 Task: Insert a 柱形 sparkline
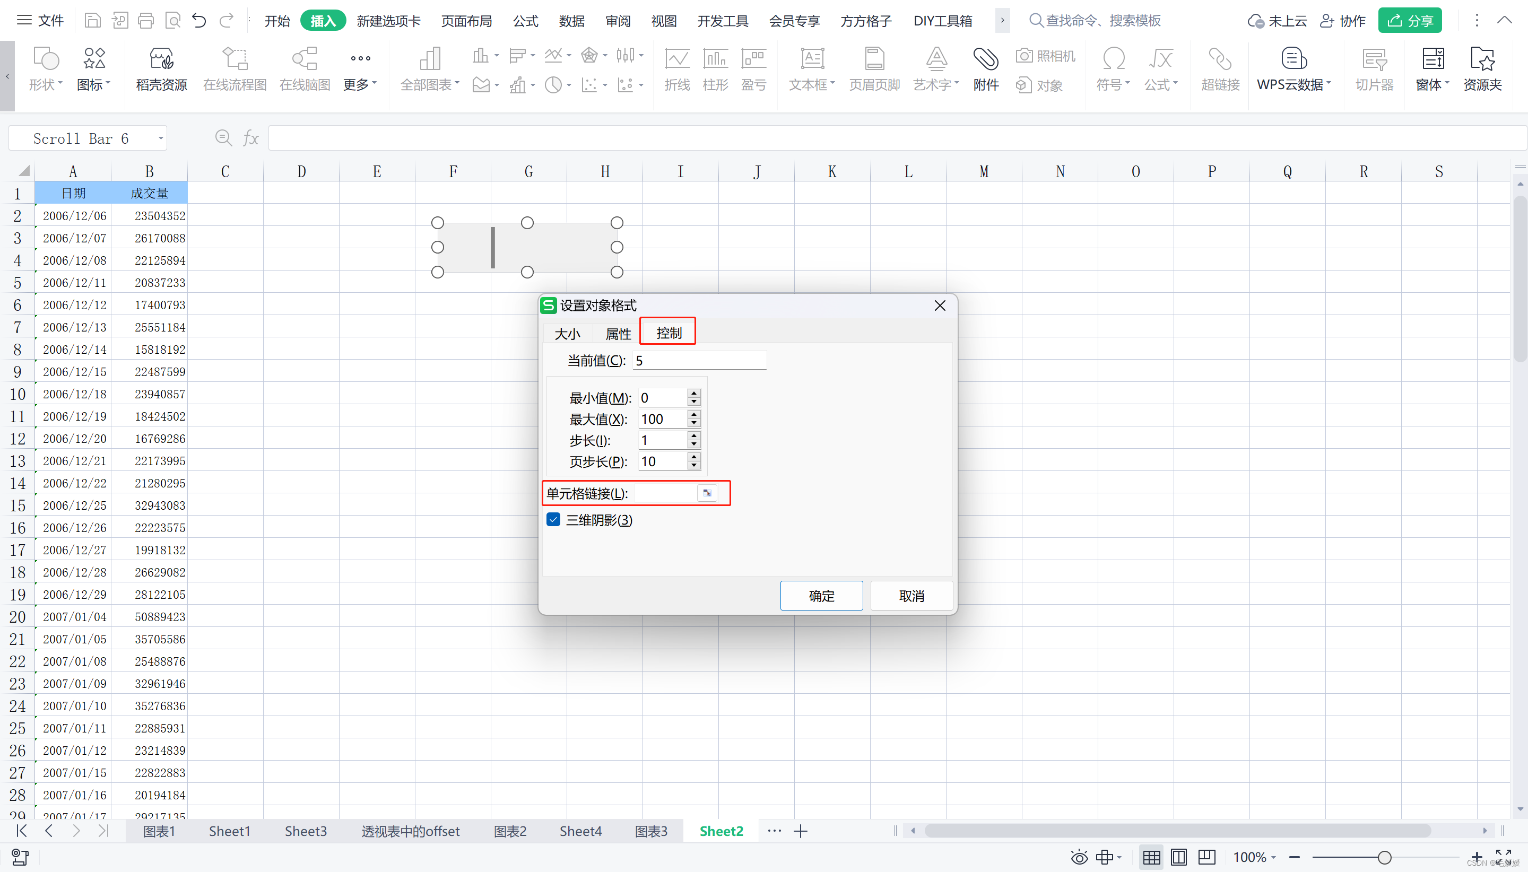715,69
